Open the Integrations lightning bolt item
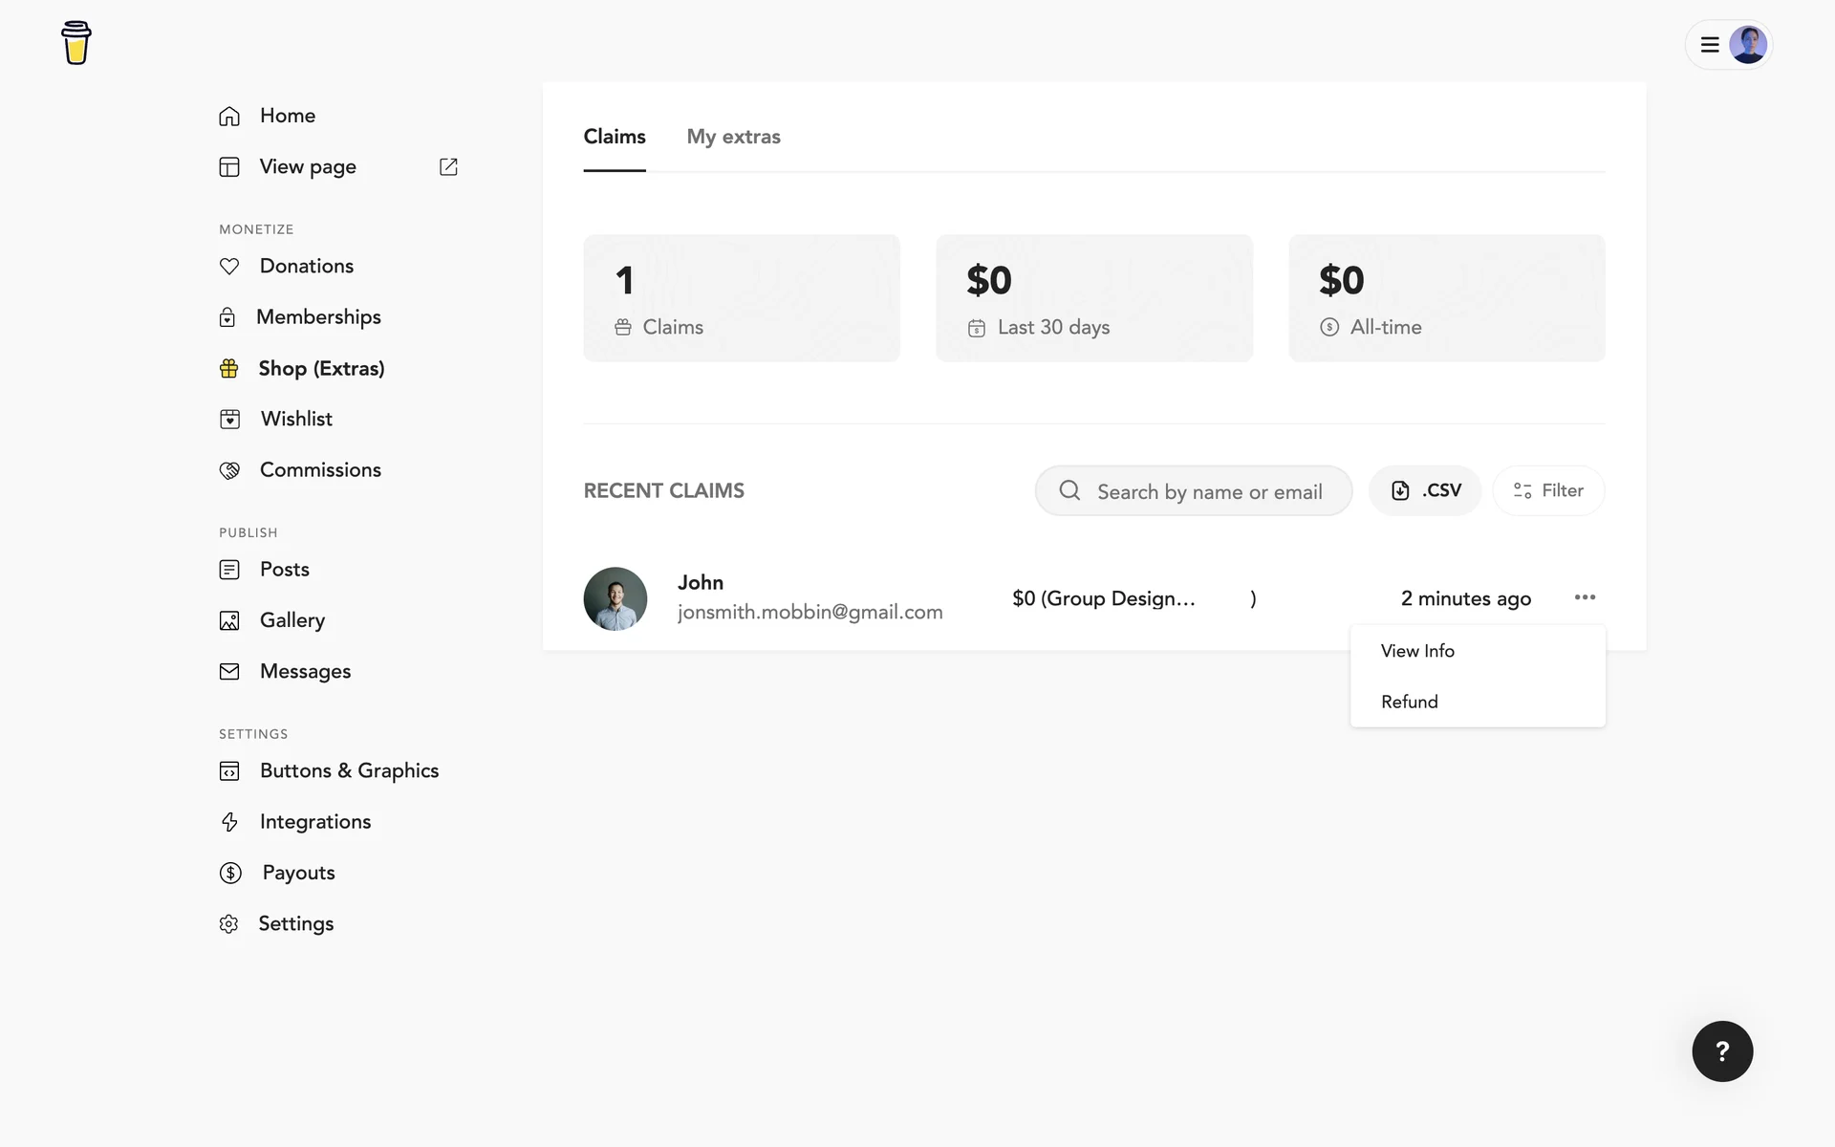Image resolution: width=1835 pixels, height=1147 pixels. pos(229,822)
